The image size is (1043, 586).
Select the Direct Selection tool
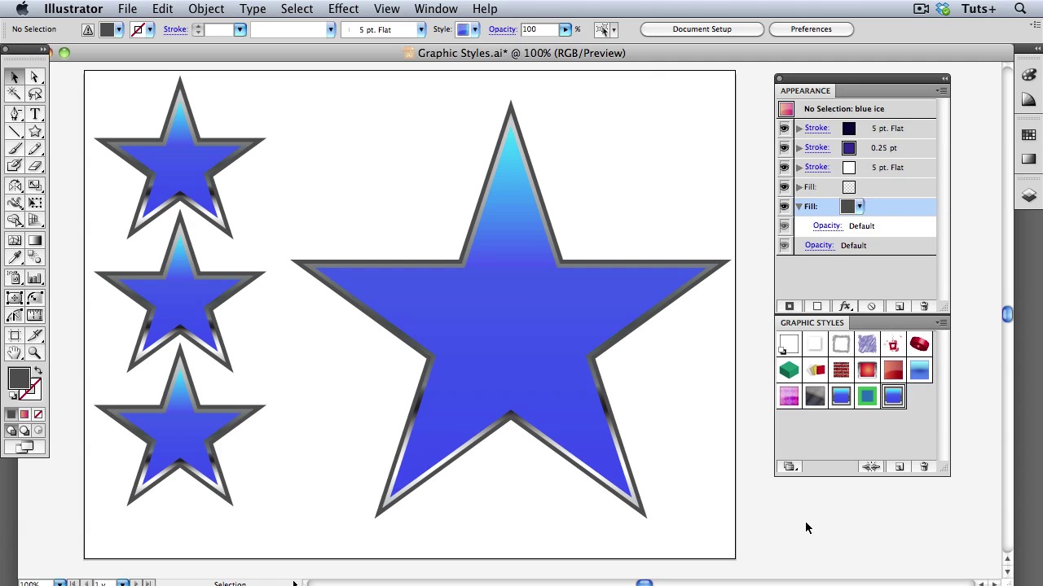point(35,77)
